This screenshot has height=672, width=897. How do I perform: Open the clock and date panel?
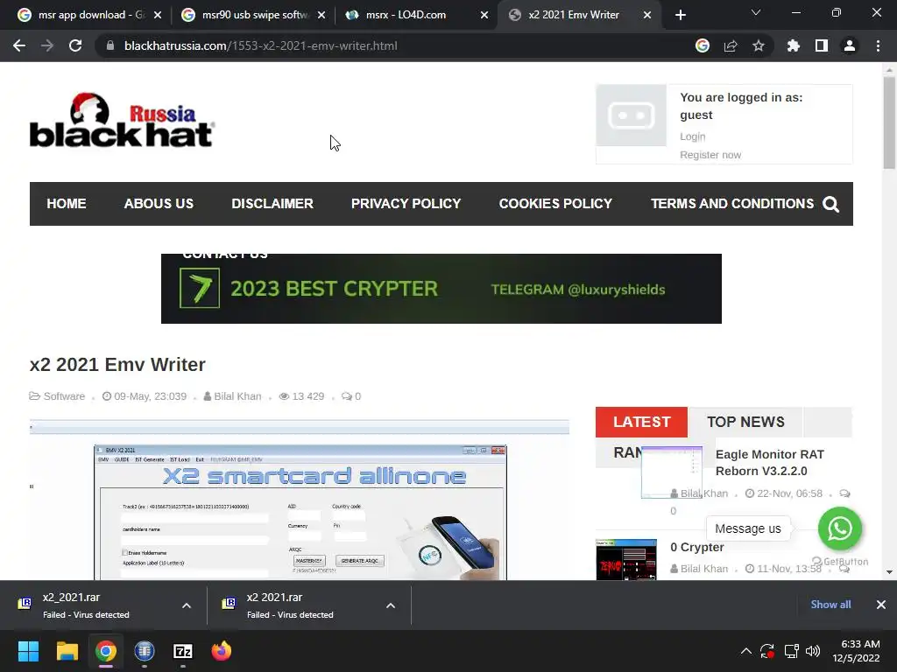point(856,651)
